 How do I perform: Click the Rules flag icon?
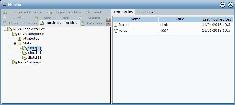tap(24, 23)
